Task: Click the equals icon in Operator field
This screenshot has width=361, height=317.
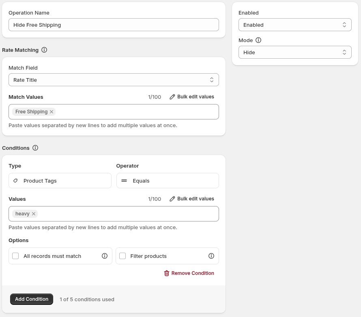Action: point(124,181)
